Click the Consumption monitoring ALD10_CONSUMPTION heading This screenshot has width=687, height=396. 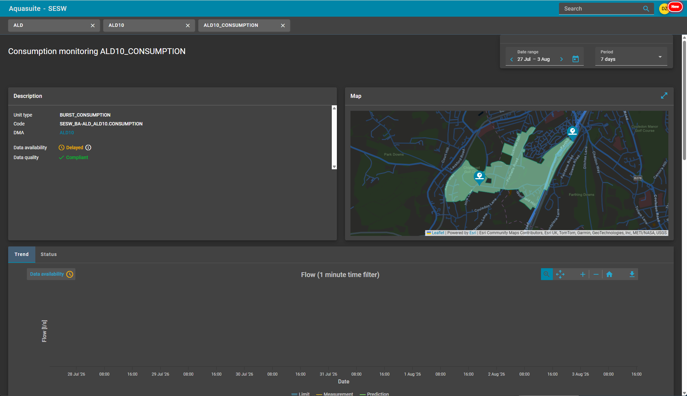point(97,51)
